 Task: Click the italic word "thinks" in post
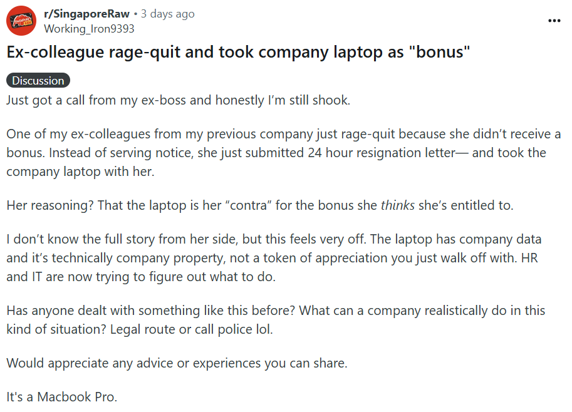click(x=398, y=205)
